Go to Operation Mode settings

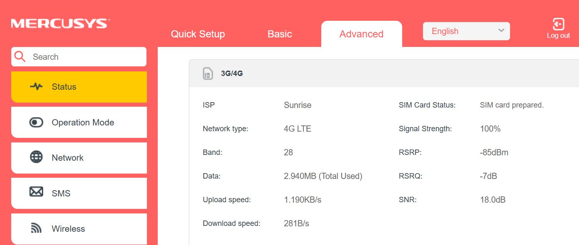click(83, 122)
